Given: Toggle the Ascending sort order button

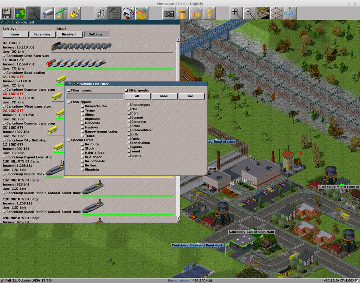Looking at the screenshot, I should tap(42, 35).
